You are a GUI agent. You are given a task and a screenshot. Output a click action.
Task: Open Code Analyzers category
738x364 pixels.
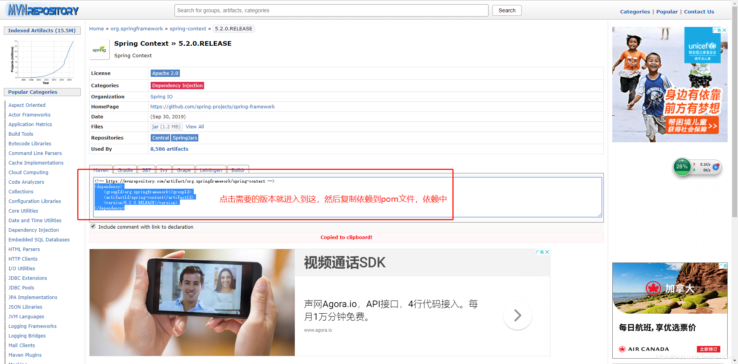click(x=27, y=182)
